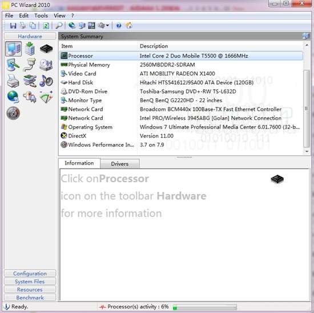Switch to the Information tab
The width and height of the screenshot is (314, 313).
click(79, 163)
